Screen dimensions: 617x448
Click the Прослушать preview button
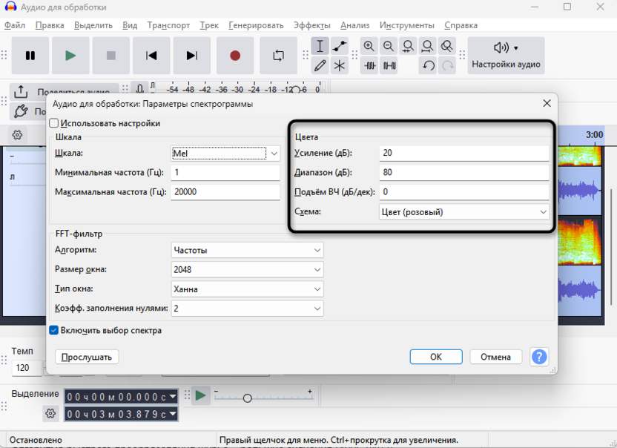pos(87,357)
